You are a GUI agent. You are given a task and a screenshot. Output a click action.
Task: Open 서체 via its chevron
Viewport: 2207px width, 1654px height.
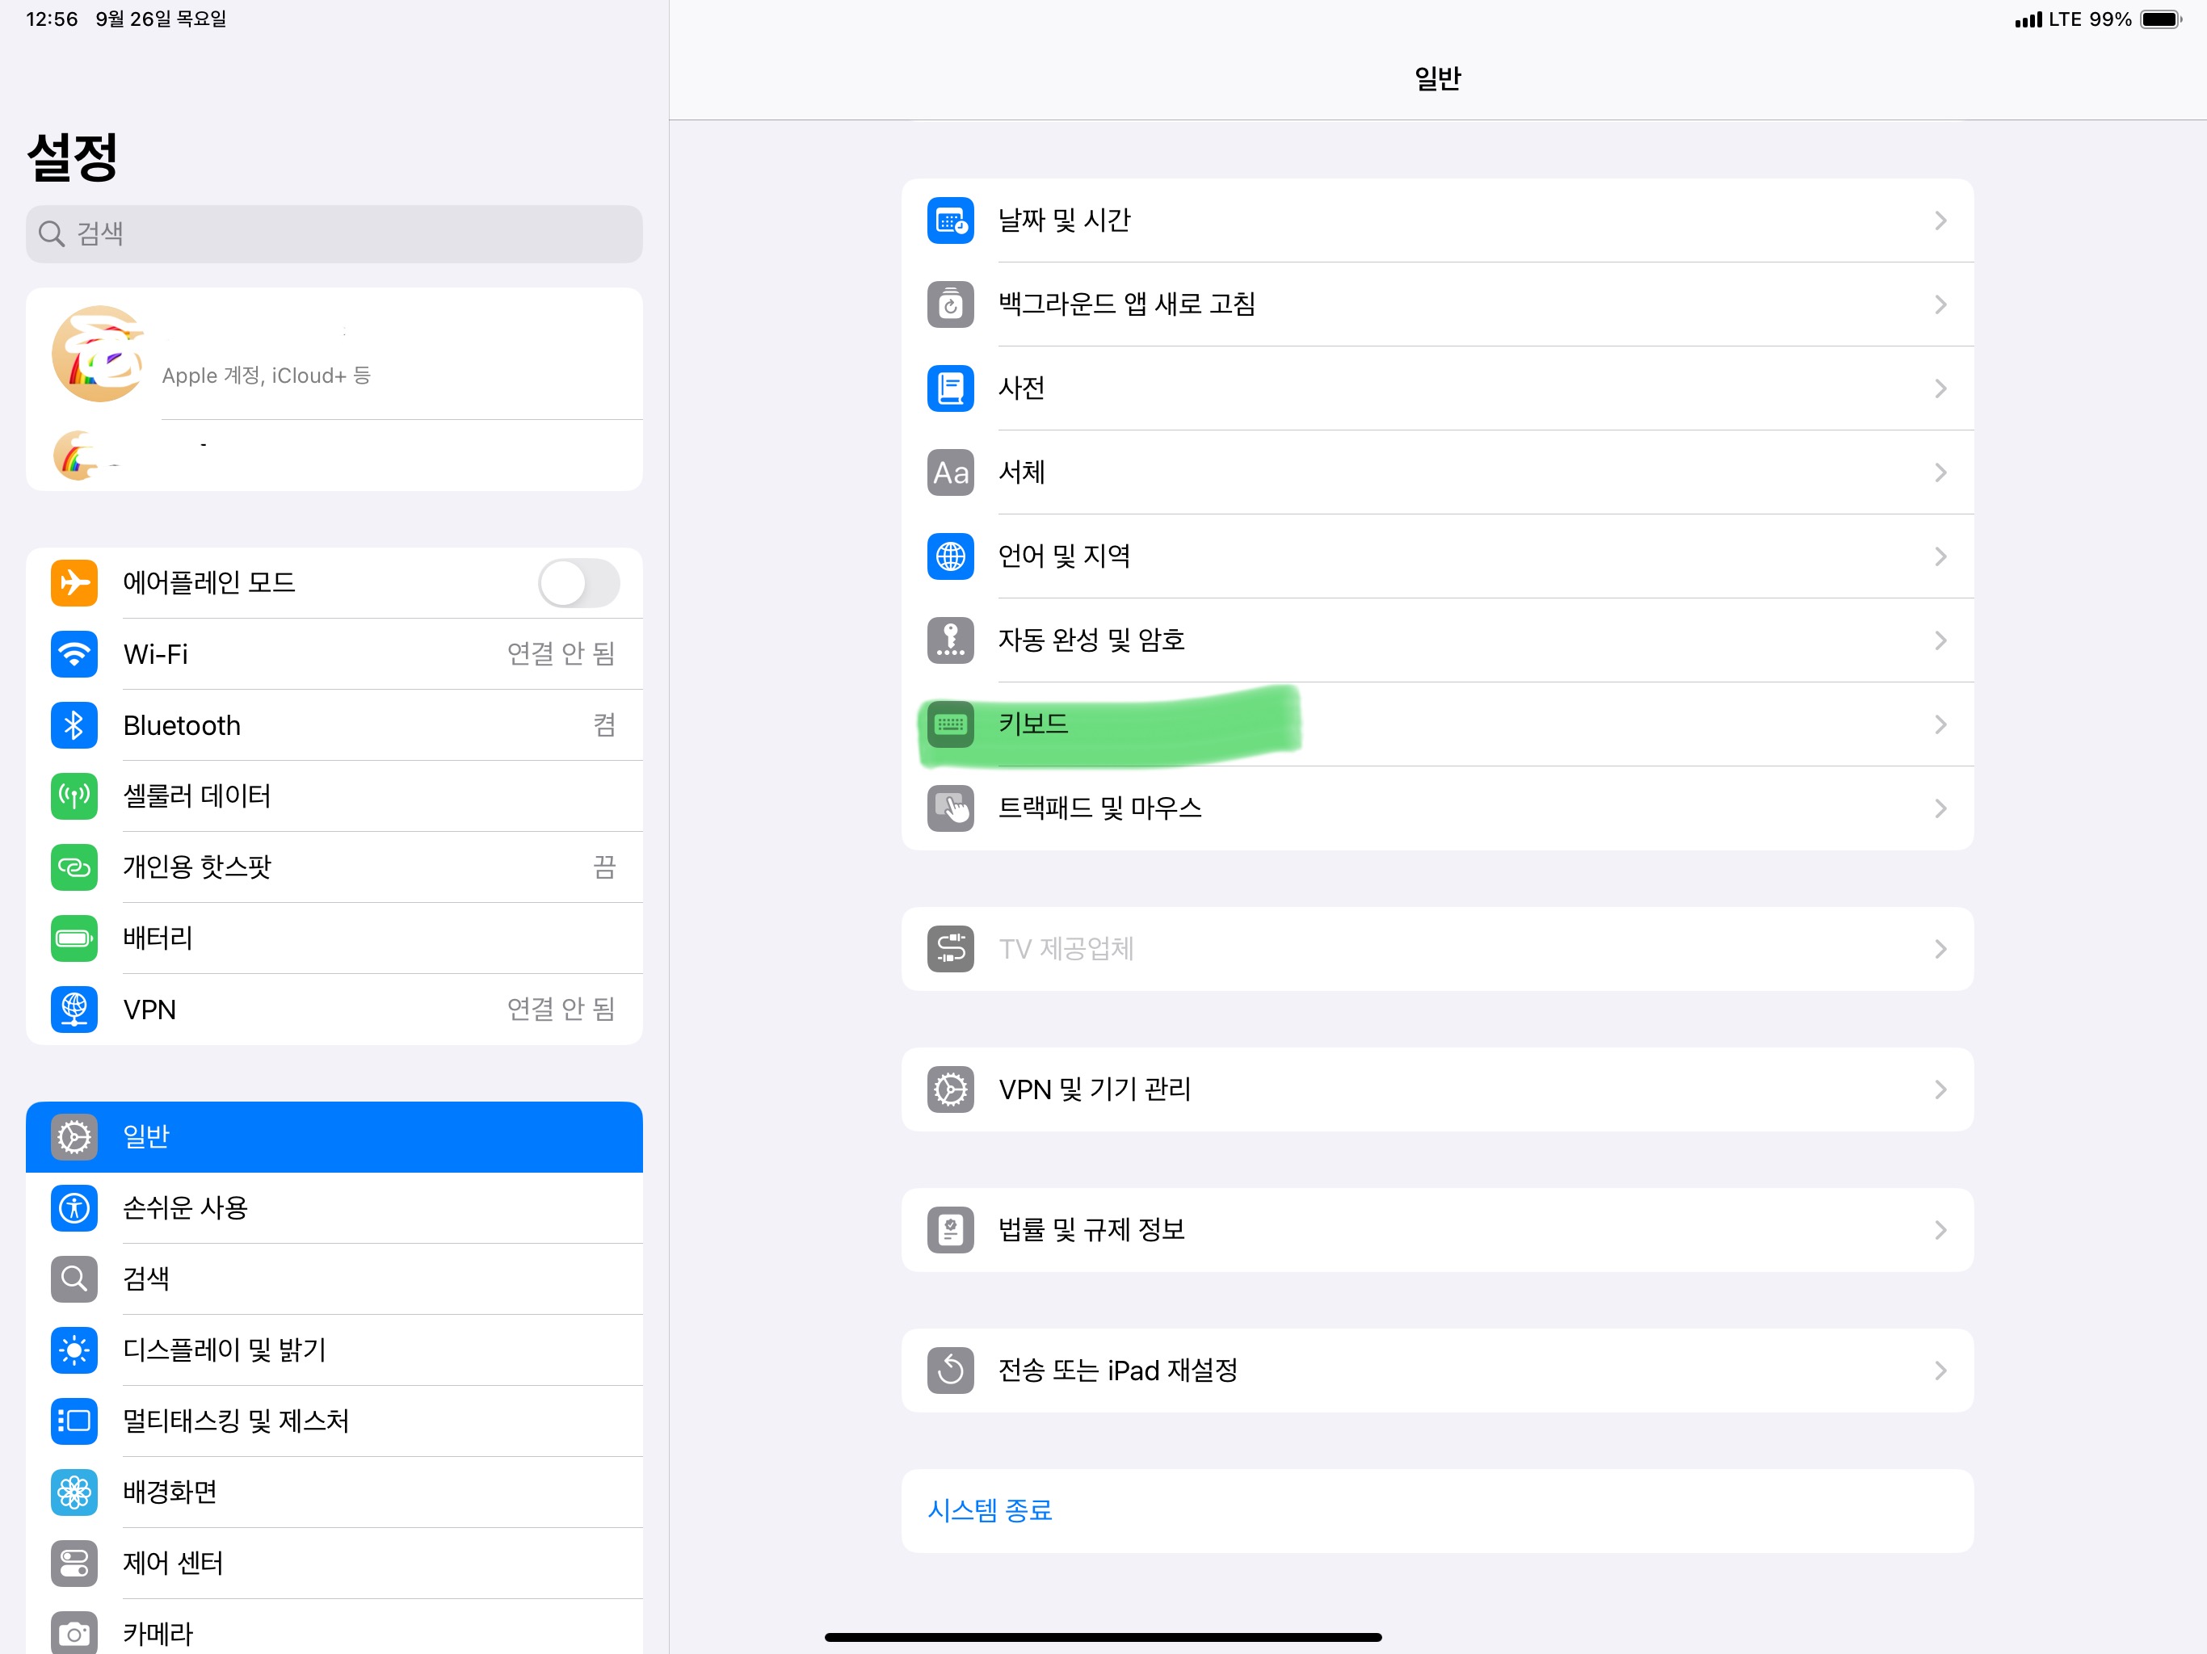coord(1940,472)
